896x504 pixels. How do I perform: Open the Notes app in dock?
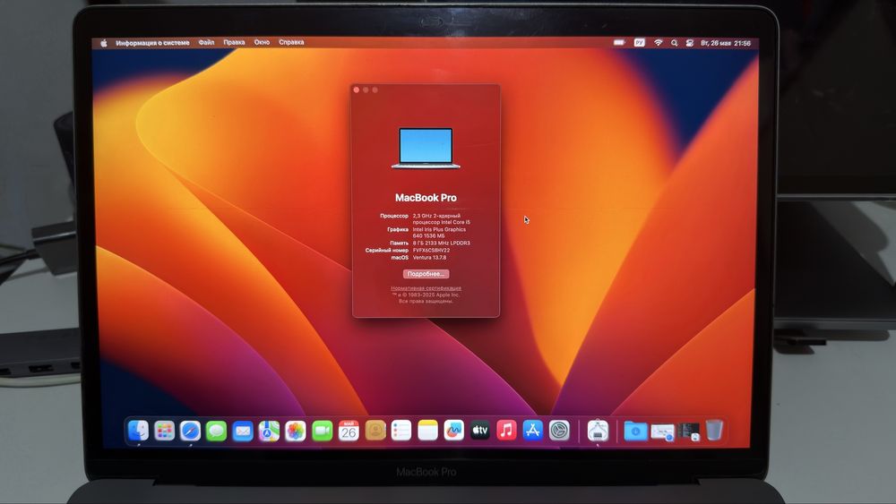[x=427, y=431]
